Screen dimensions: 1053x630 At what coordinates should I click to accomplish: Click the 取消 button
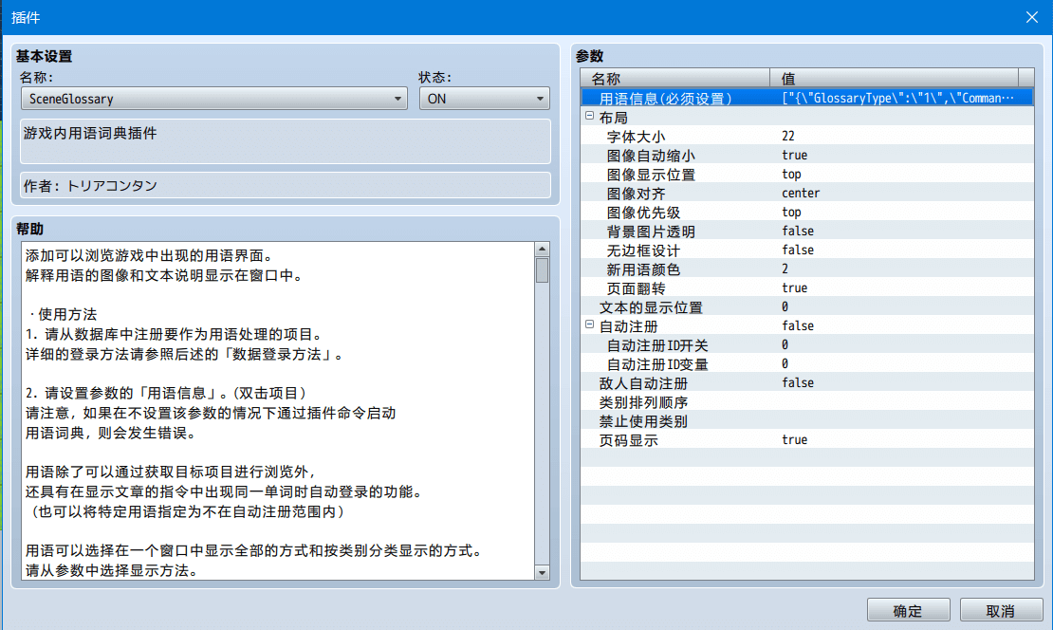(x=1001, y=610)
